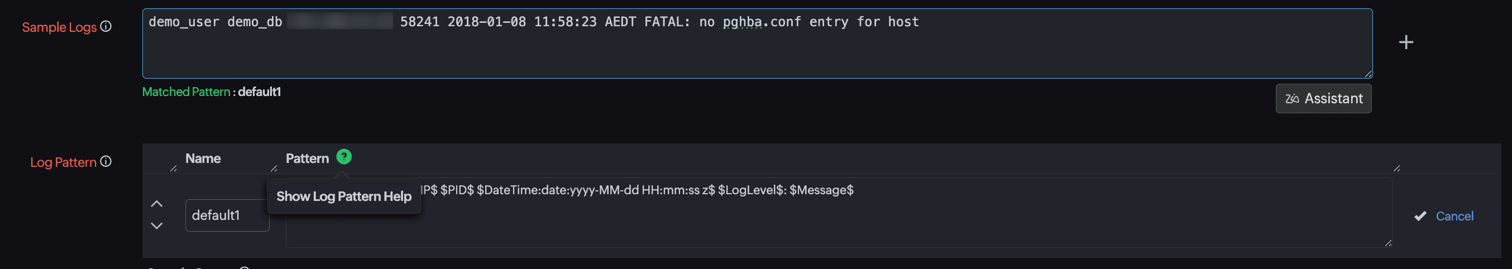Grab the pattern textarea resize corner

[1387, 243]
